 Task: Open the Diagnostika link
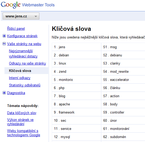point(16,93)
